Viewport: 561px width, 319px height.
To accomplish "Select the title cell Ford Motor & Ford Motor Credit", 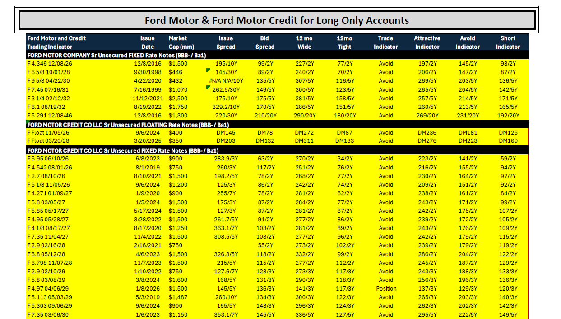I will (x=277, y=20).
